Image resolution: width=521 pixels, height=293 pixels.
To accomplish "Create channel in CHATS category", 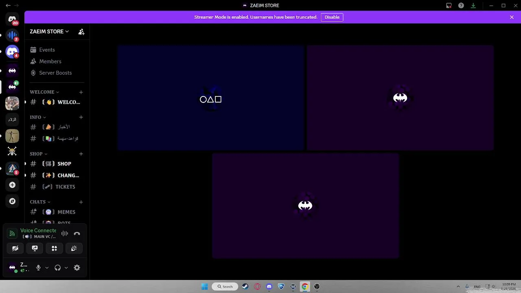I will tap(81, 202).
